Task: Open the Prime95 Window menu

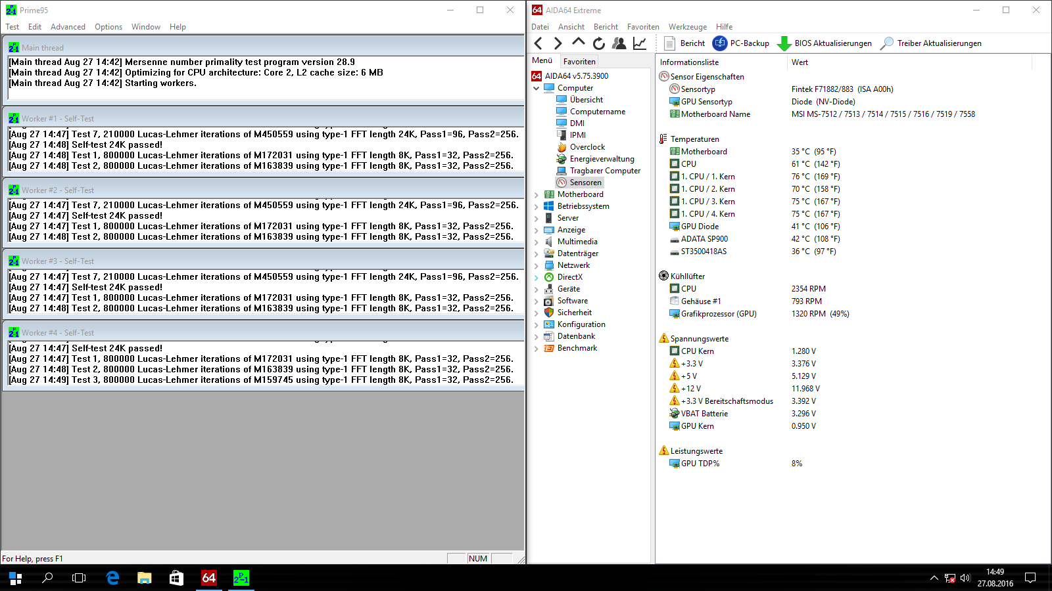Action: (x=146, y=27)
